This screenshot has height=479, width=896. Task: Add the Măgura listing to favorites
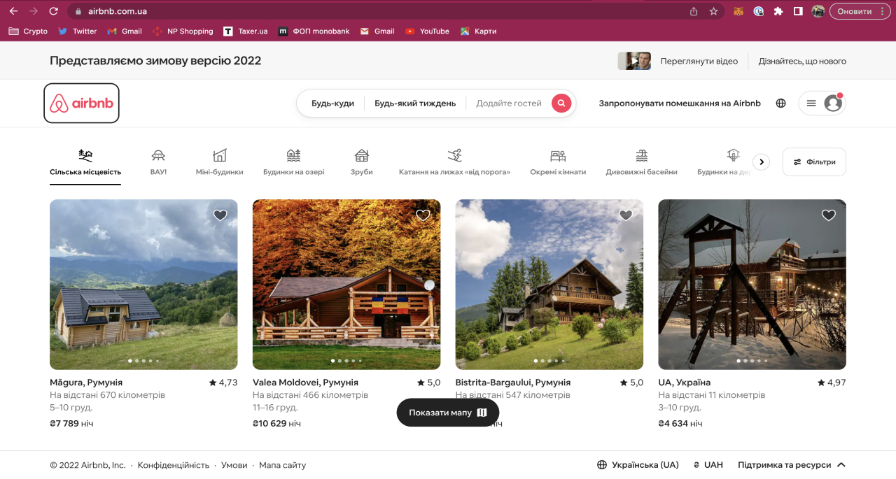(220, 215)
